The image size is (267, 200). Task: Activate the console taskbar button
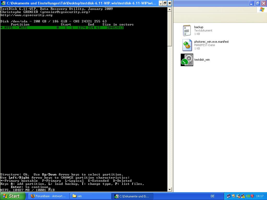pyautogui.click(x=132, y=196)
